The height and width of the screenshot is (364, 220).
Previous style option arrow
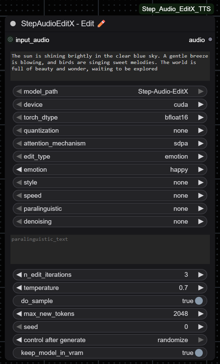(x=19, y=183)
